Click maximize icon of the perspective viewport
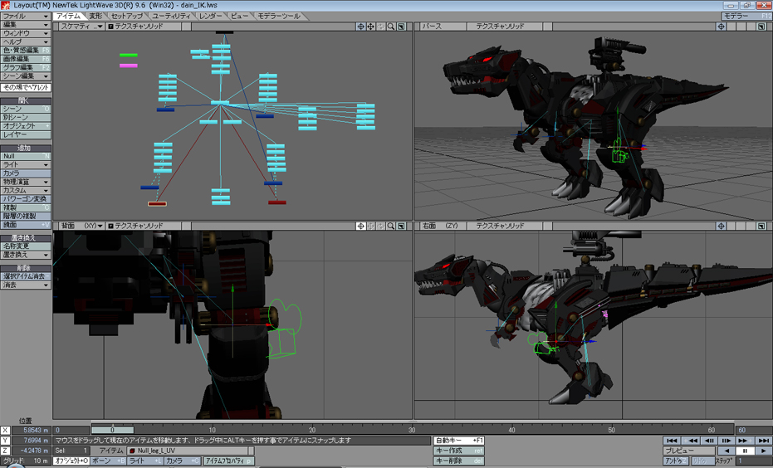Viewport: 773px width, 468px height. pyautogui.click(x=761, y=27)
